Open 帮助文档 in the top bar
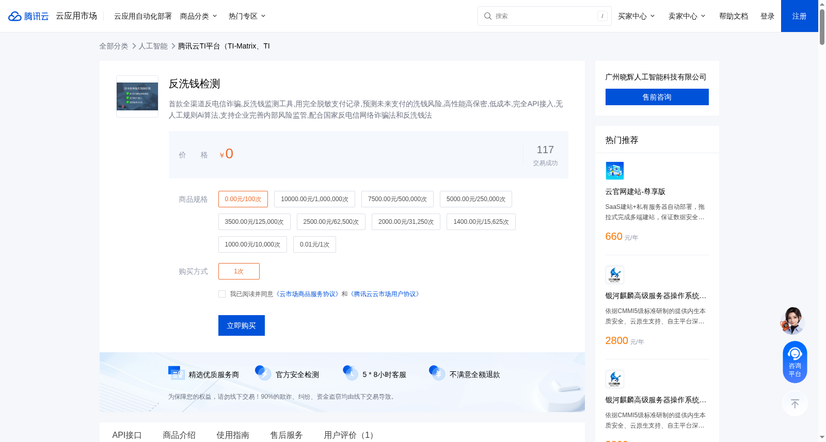This screenshot has height=442, width=826. point(734,16)
